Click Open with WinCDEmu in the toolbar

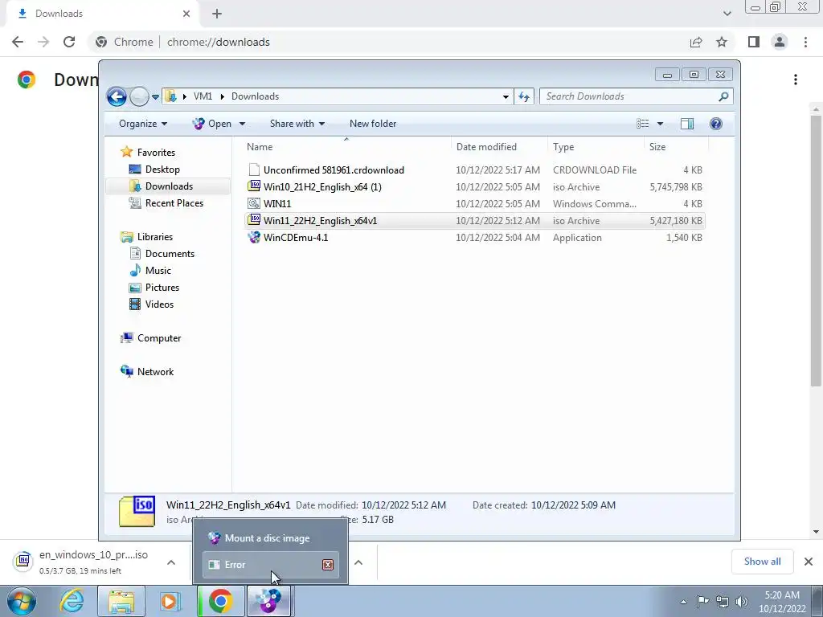[x=212, y=124]
